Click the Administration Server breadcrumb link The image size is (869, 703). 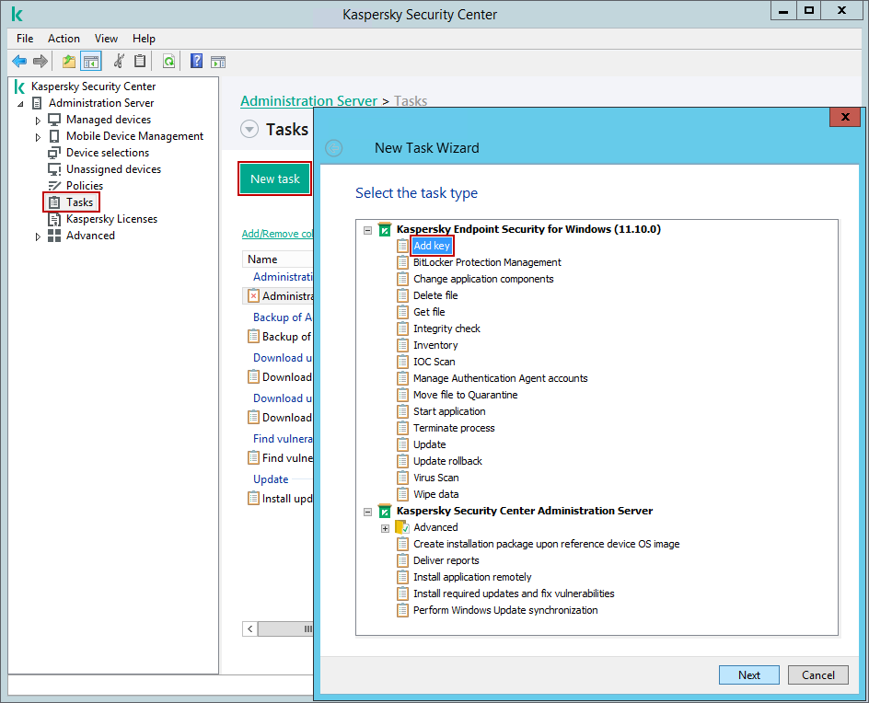308,101
